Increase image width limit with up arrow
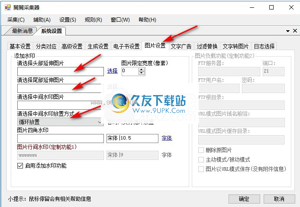Screen dimensions: 300x207 142,70
